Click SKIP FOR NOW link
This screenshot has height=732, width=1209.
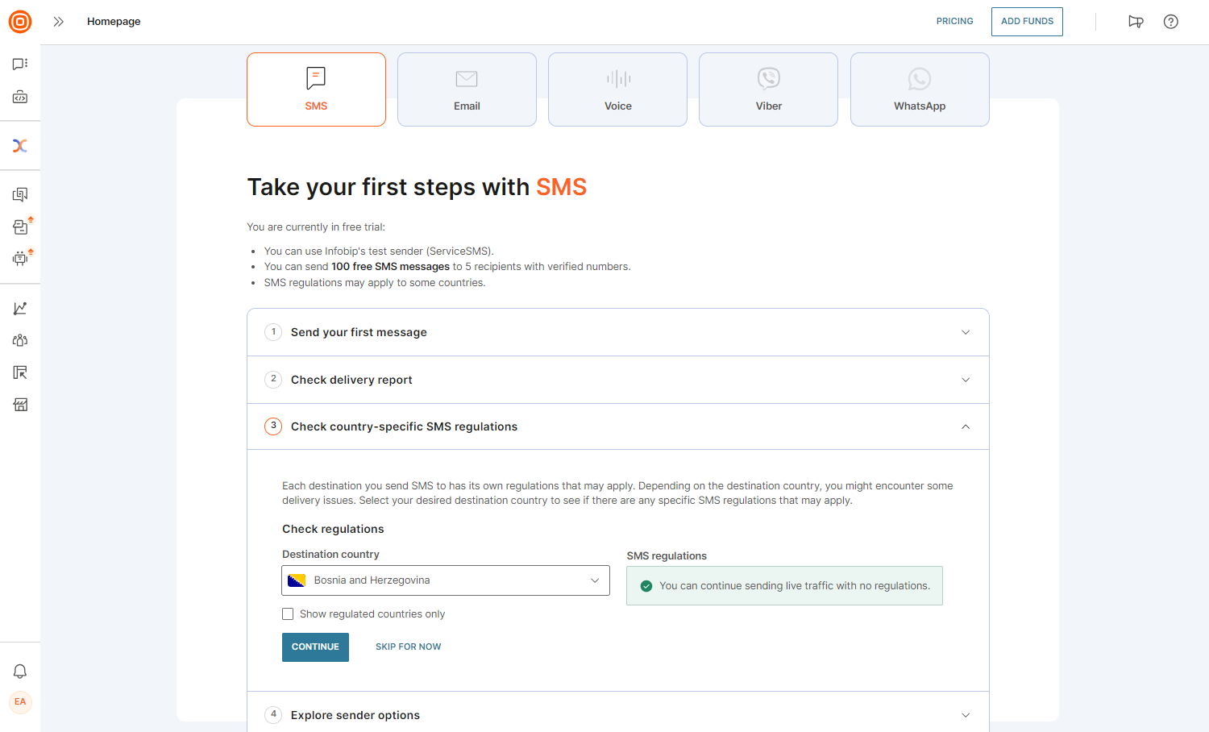(x=408, y=647)
